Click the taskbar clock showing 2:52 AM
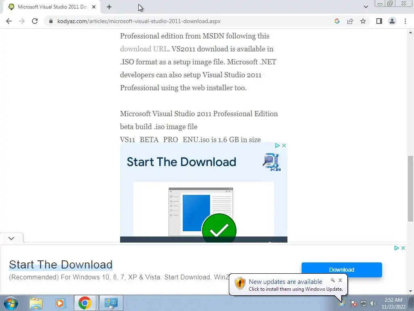 point(393,303)
